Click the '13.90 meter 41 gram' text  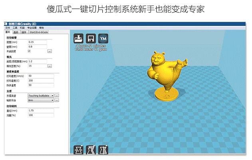point(91,49)
